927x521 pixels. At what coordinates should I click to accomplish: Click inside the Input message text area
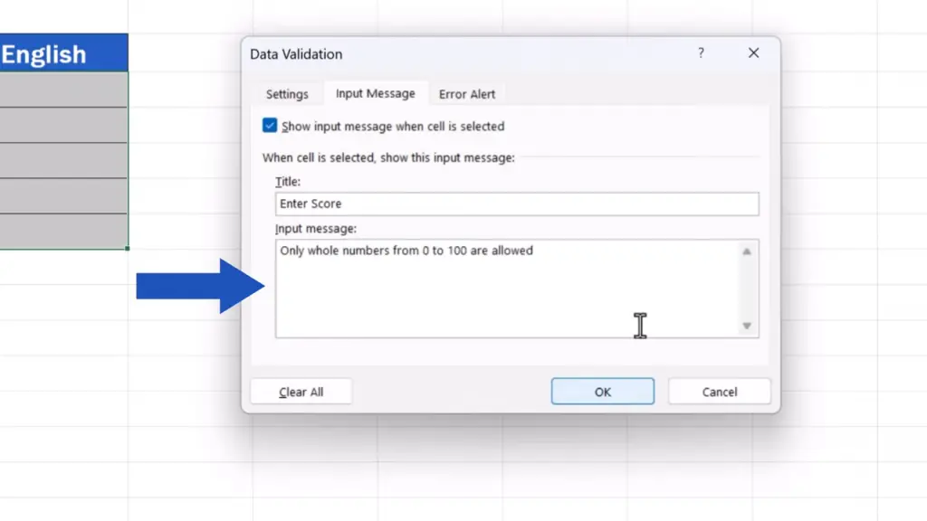[x=507, y=288]
